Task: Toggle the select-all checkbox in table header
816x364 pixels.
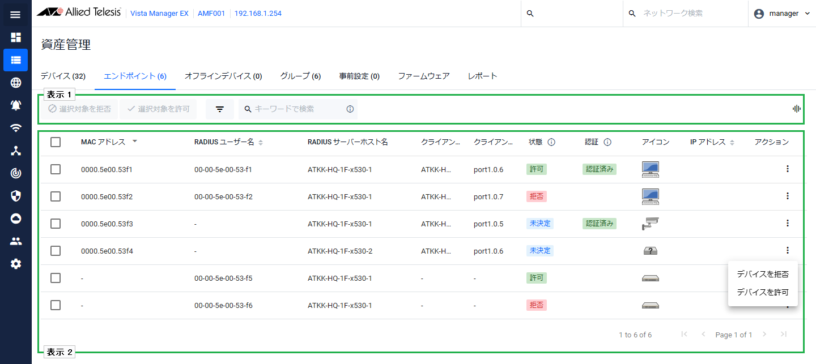Action: pyautogui.click(x=56, y=142)
